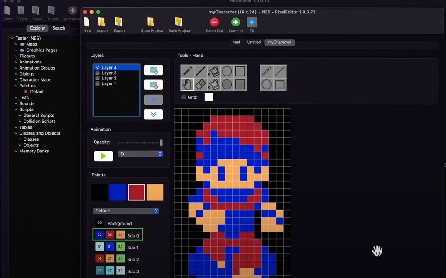Screen dimensions: 446x278
Task: Uncheck the Layer 4 visibility checkbox
Action: [x=98, y=68]
